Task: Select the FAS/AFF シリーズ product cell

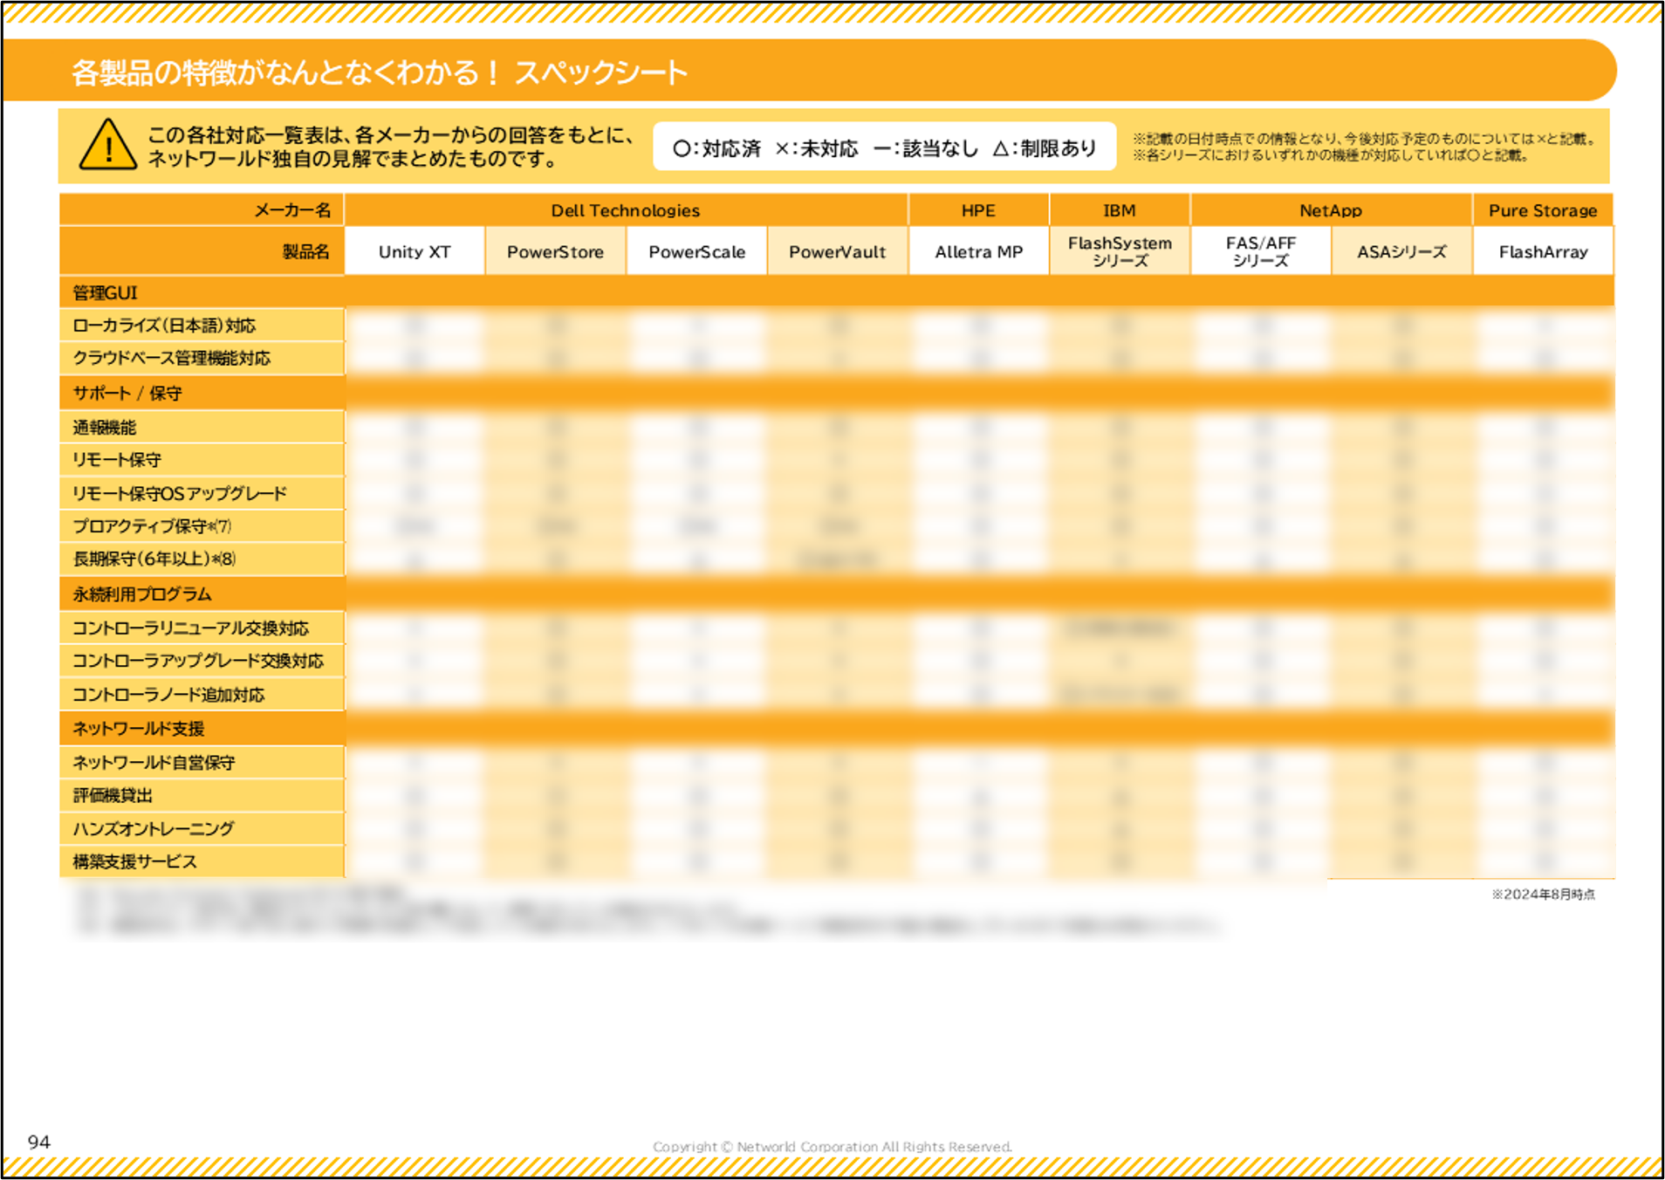Action: coord(1261,251)
